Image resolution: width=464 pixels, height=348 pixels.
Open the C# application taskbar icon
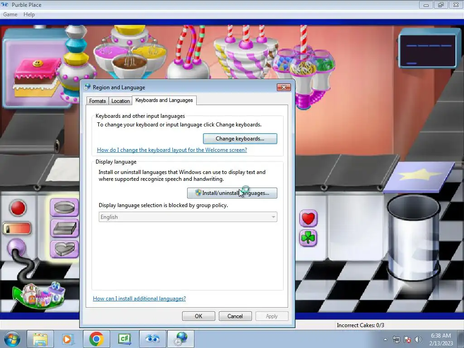(125, 339)
